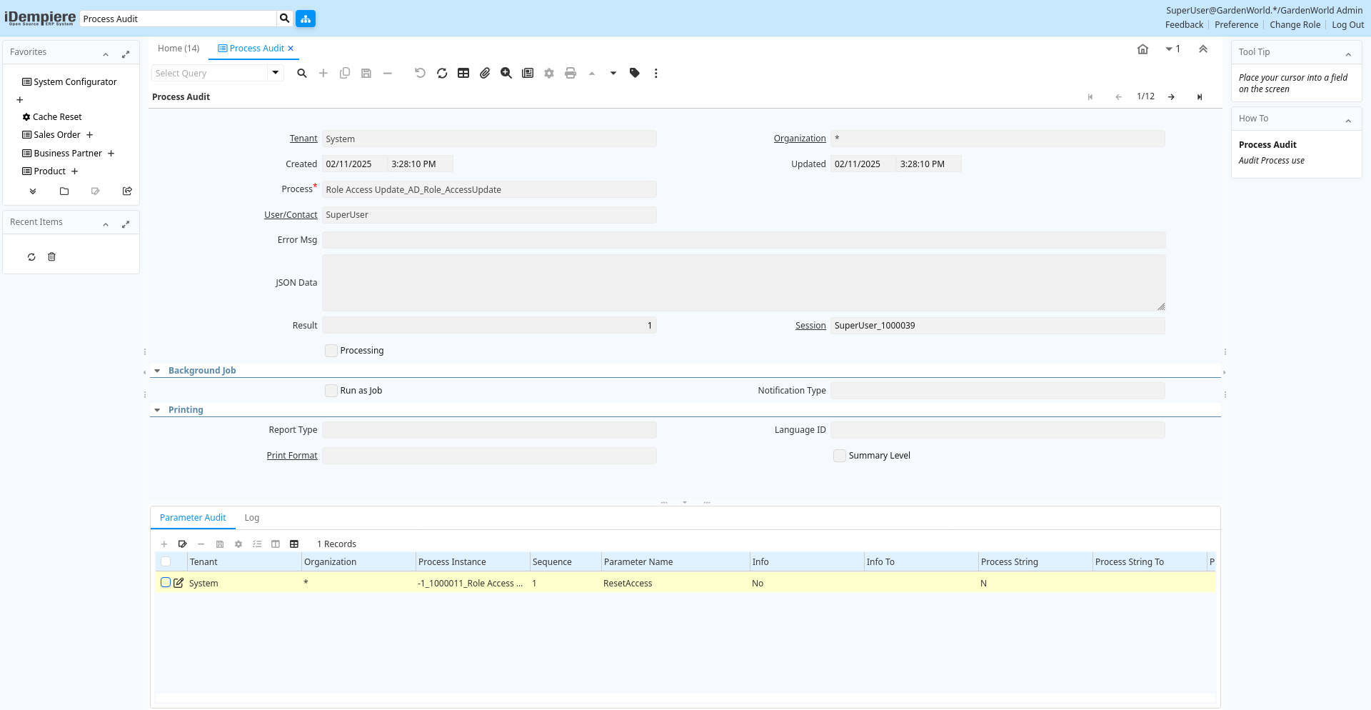Click the Find Record magnifier icon

pos(302,73)
